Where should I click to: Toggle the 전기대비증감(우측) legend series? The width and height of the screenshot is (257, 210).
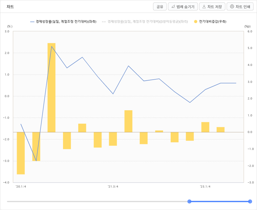pyautogui.click(x=210, y=22)
